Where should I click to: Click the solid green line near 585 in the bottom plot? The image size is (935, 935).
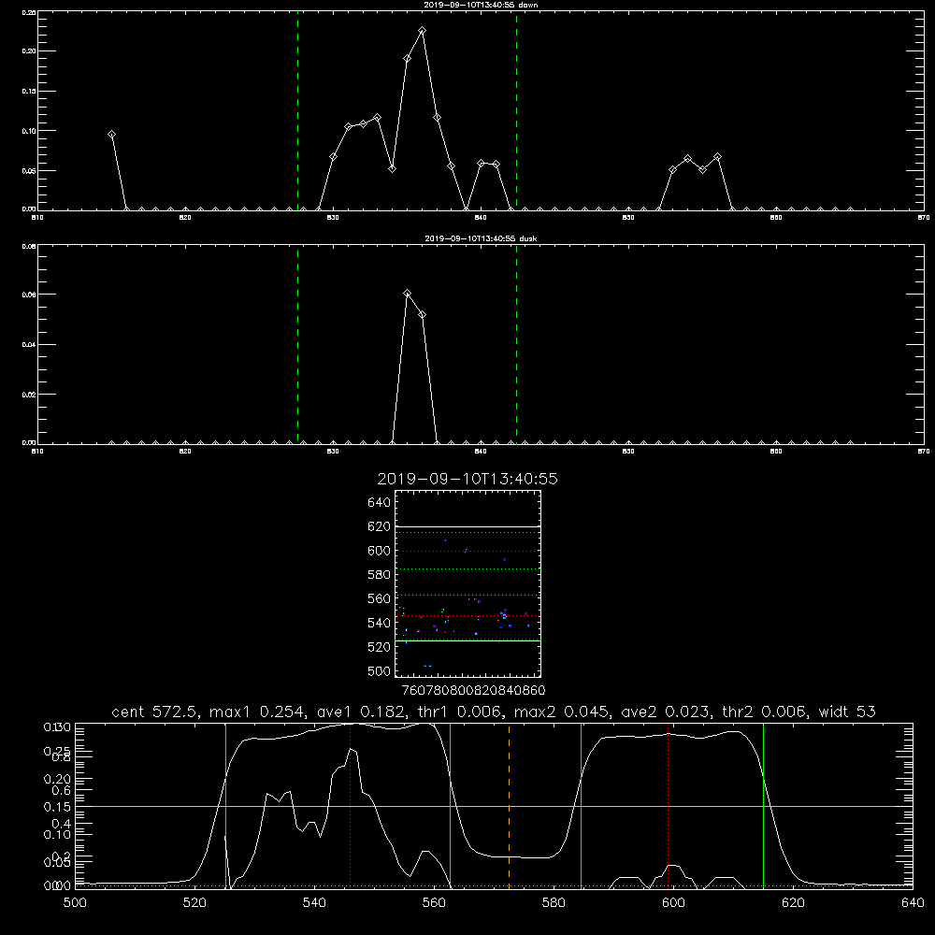coord(581,806)
